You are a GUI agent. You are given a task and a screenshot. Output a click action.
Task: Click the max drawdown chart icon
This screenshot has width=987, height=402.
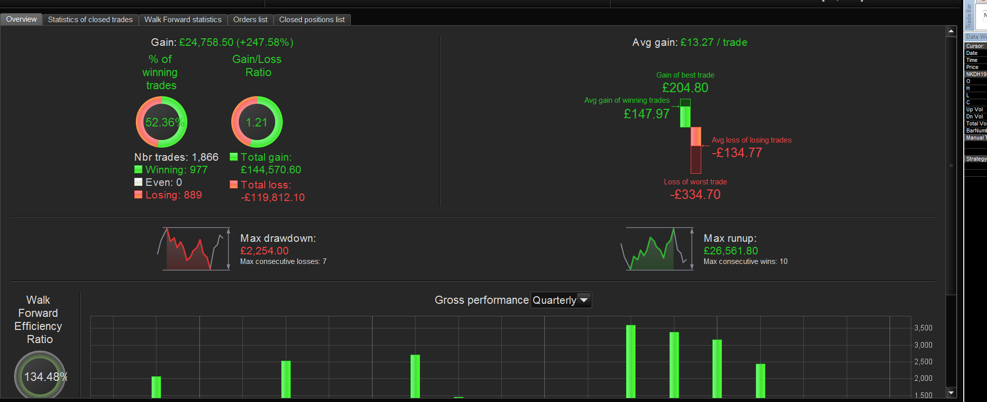pyautogui.click(x=194, y=249)
